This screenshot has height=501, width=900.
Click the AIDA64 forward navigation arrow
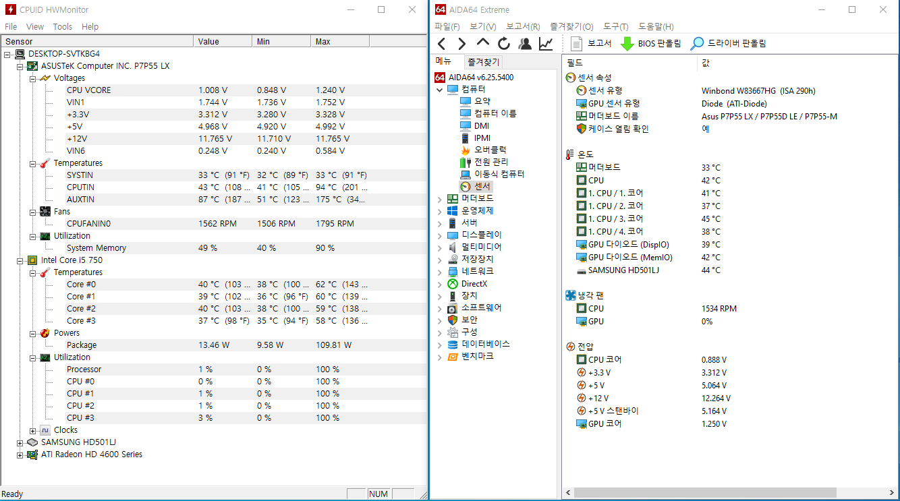click(461, 44)
